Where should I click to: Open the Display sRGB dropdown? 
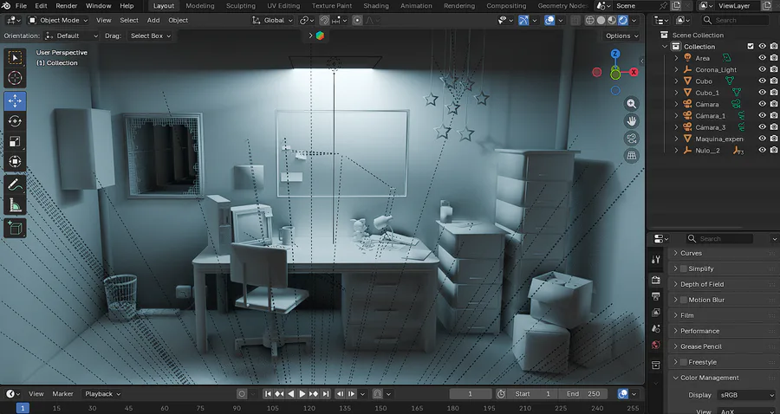pyautogui.click(x=747, y=395)
